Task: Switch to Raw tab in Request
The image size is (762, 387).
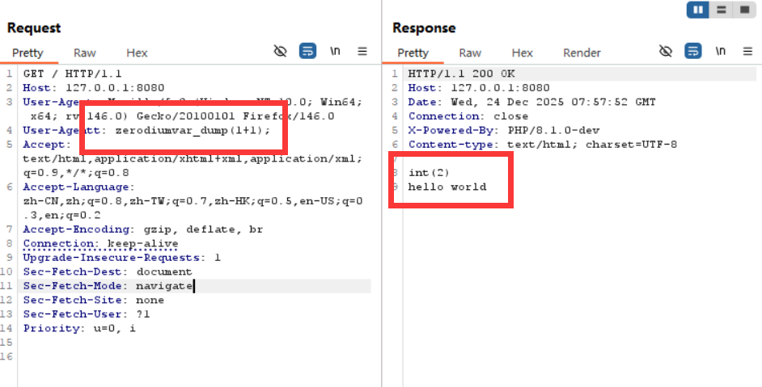Action: tap(85, 53)
